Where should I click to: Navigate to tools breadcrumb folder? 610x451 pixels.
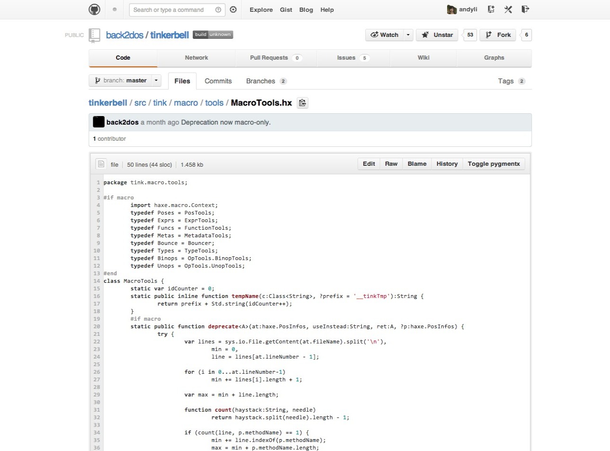214,102
